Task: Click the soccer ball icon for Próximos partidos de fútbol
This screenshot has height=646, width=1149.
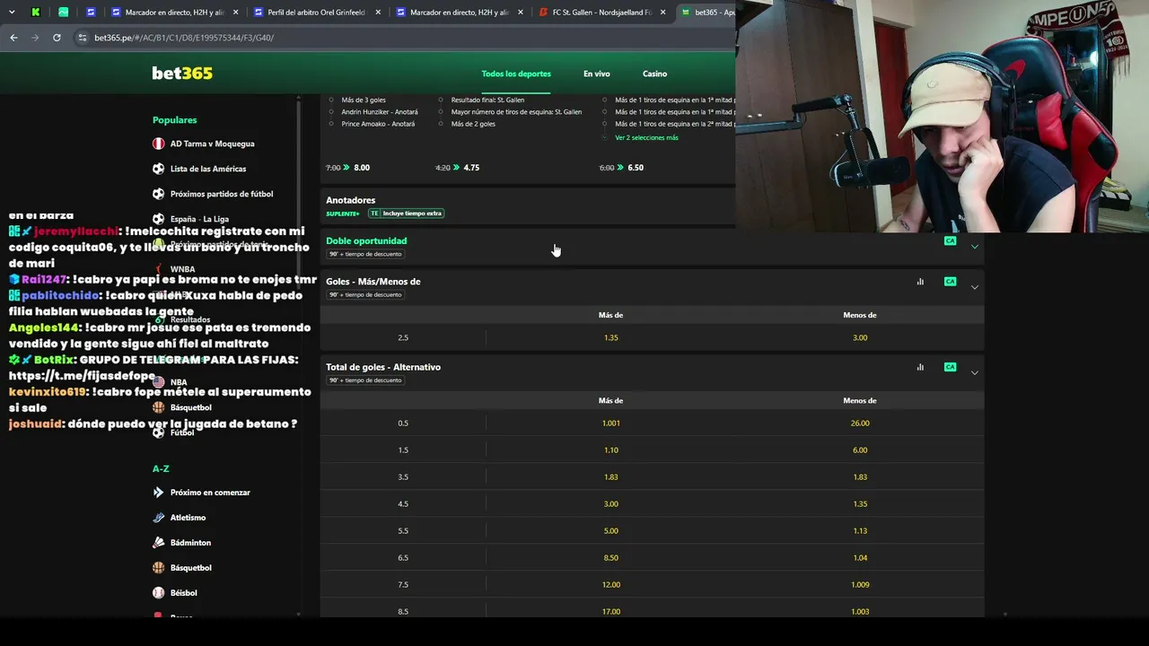Action: click(158, 194)
